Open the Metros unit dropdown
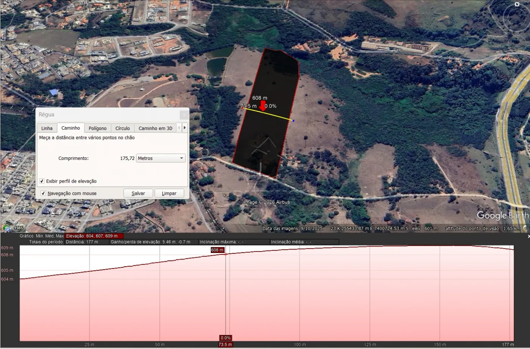This screenshot has height=349, width=530. [x=161, y=158]
